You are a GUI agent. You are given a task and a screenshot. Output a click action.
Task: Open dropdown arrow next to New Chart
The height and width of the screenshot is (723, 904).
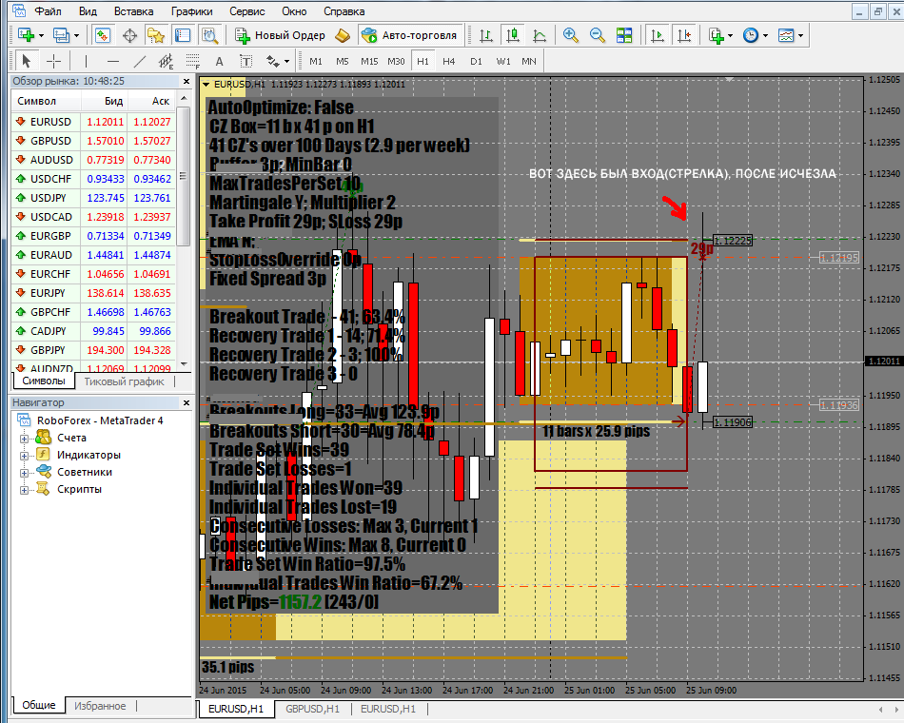pos(41,36)
